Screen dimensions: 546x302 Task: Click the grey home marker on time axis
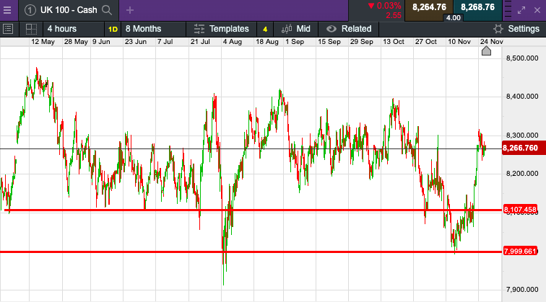(486, 51)
